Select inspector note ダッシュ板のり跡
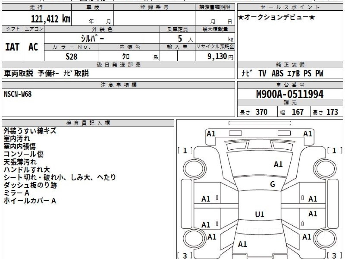 point(30,185)
